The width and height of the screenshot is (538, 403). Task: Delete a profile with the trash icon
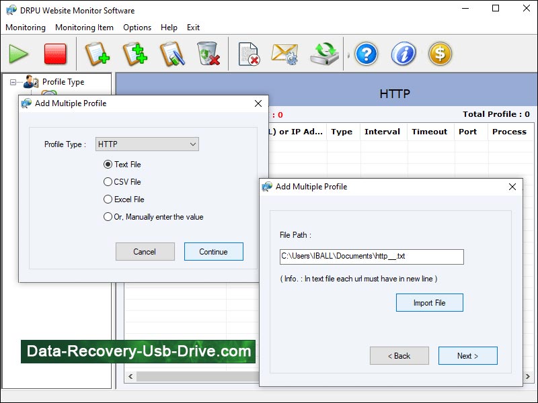[208, 54]
